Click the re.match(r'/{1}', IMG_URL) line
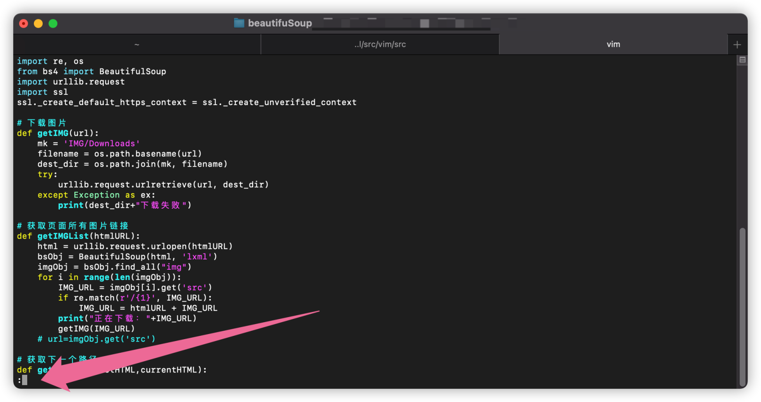The height and width of the screenshot is (402, 761). click(135, 298)
